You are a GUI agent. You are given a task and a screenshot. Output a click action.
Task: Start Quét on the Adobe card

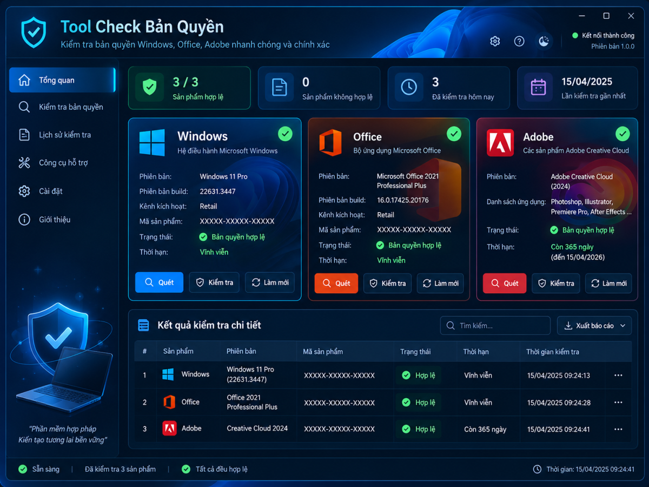coord(505,283)
